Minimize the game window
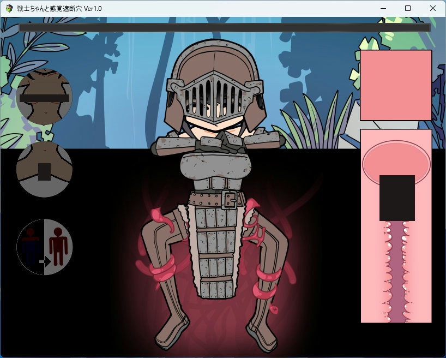The height and width of the screenshot is (358, 446). coord(382,9)
